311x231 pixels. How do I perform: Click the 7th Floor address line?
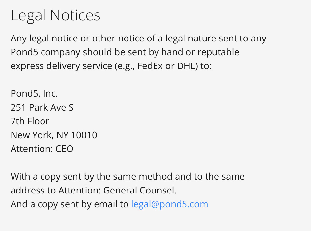click(x=30, y=121)
